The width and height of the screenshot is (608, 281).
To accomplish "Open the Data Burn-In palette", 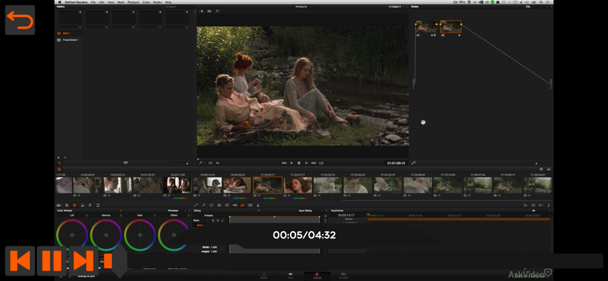I will (x=258, y=206).
